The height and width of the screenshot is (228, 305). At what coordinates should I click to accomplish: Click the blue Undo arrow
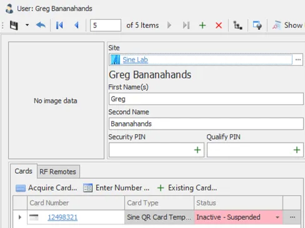[x=41, y=26]
